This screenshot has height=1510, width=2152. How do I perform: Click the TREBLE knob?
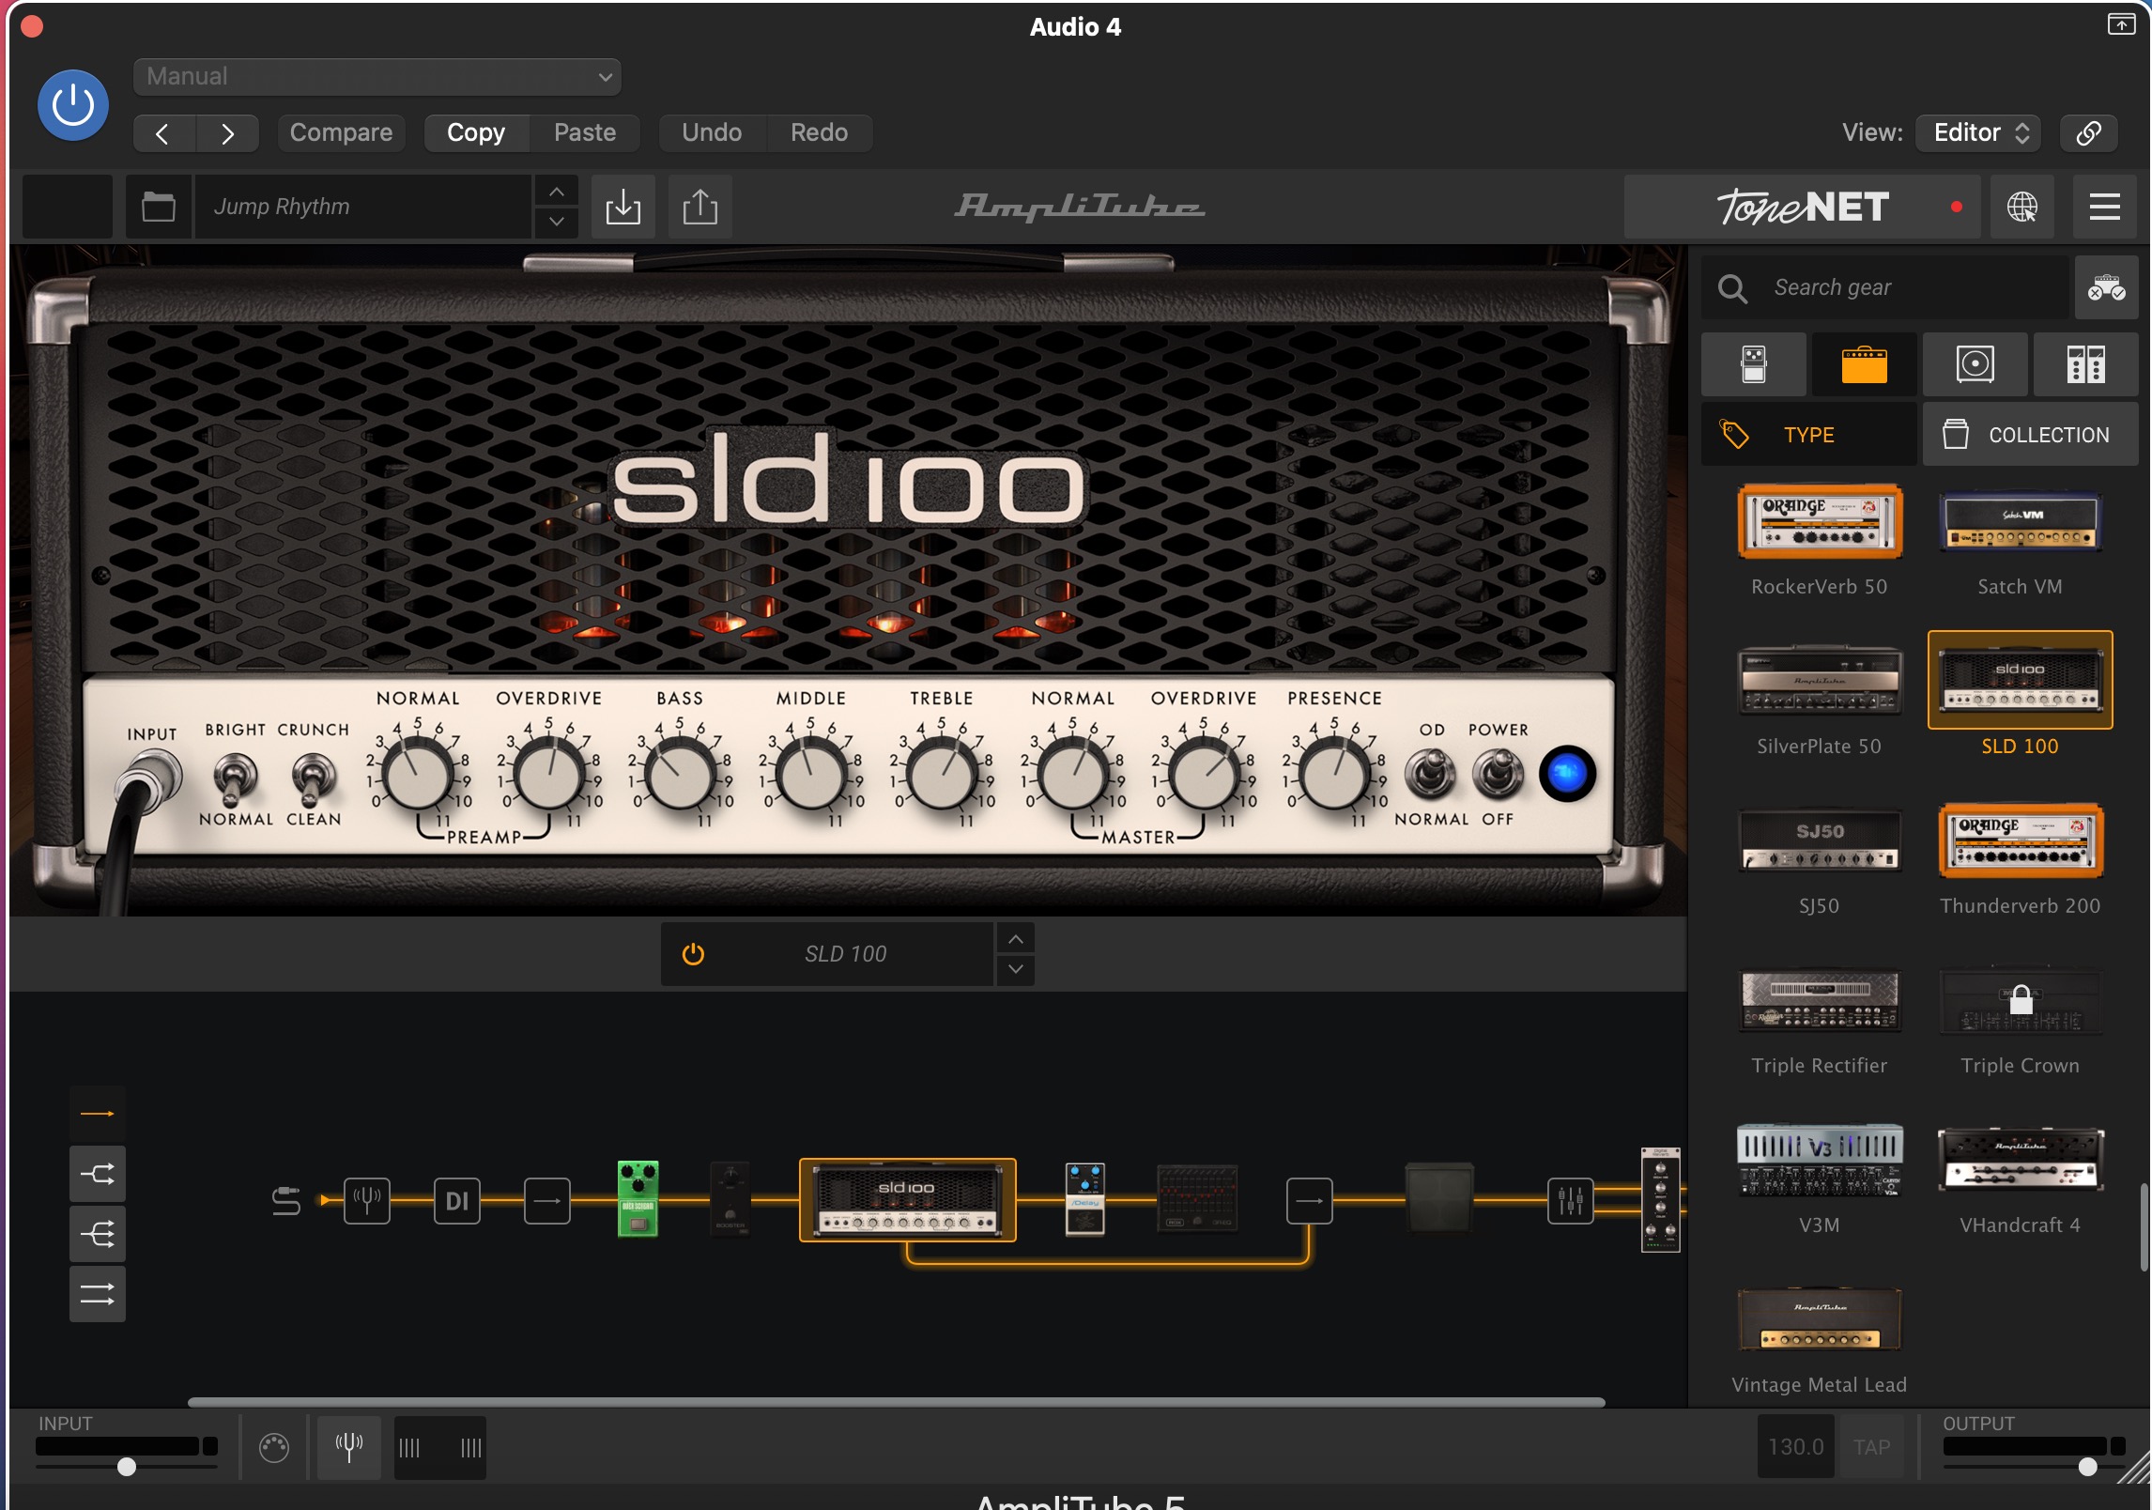[942, 775]
